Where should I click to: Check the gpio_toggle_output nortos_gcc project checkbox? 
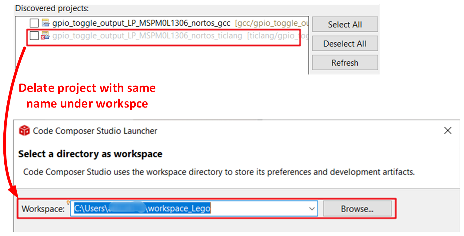pyautogui.click(x=34, y=23)
